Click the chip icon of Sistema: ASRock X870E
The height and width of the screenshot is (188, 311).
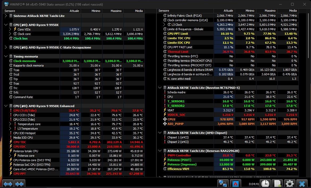coord(11,16)
